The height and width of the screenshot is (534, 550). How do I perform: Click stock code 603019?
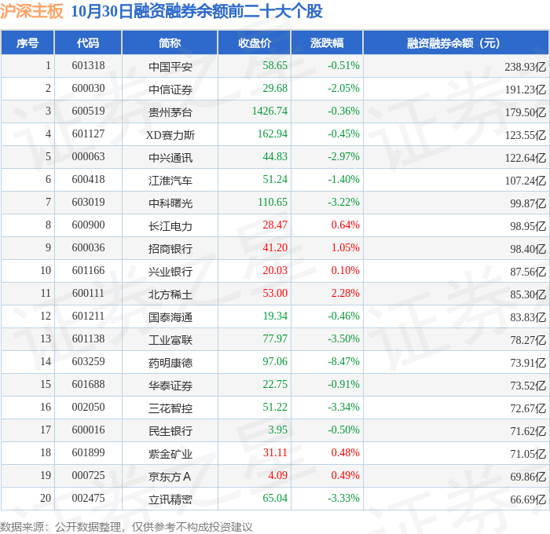88,203
